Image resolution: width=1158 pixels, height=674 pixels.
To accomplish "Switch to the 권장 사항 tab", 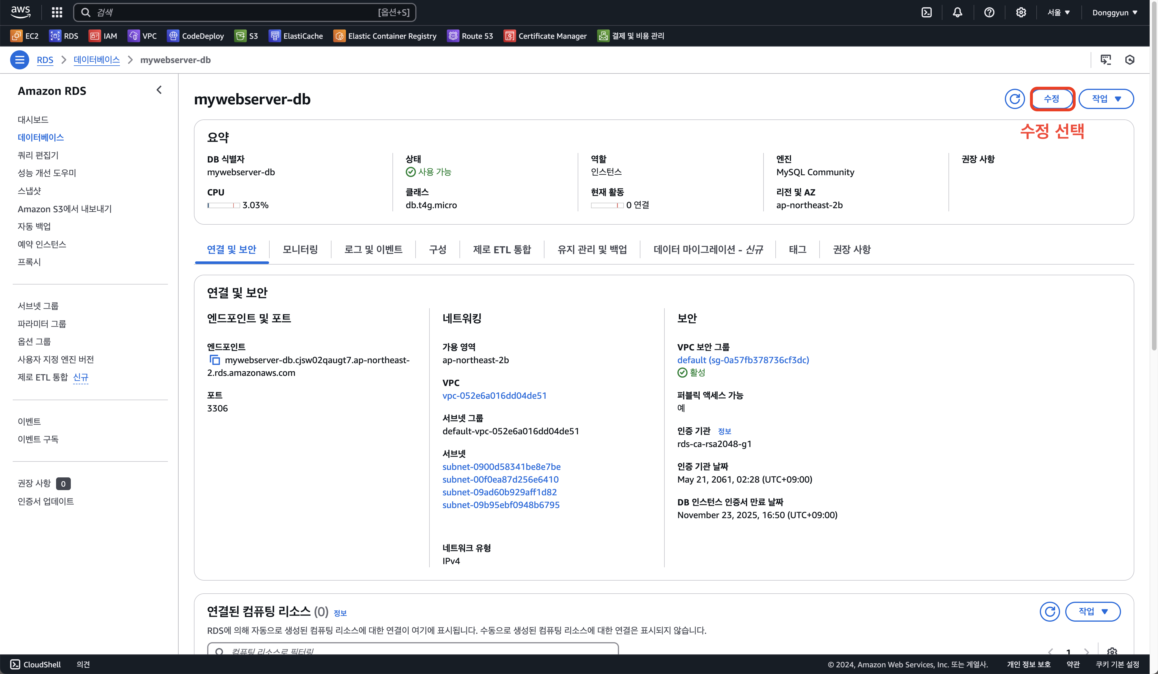I will [x=851, y=250].
